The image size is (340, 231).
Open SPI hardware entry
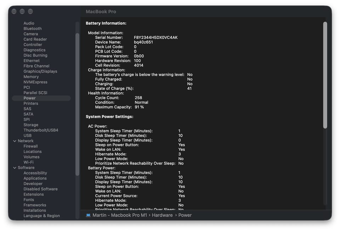tap(27, 120)
